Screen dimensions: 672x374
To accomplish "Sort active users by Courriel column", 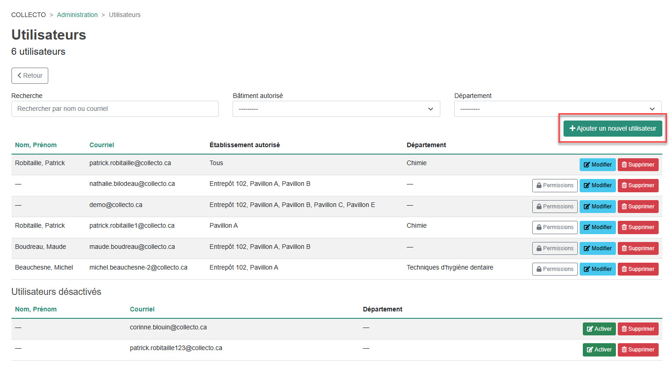I will pos(102,145).
